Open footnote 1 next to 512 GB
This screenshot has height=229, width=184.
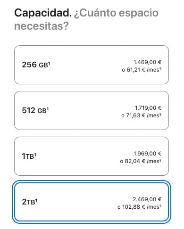click(48, 109)
